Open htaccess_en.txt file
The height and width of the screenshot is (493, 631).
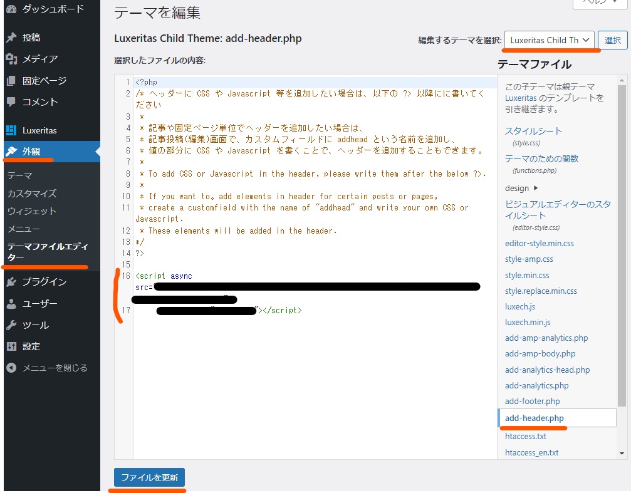pos(531,452)
